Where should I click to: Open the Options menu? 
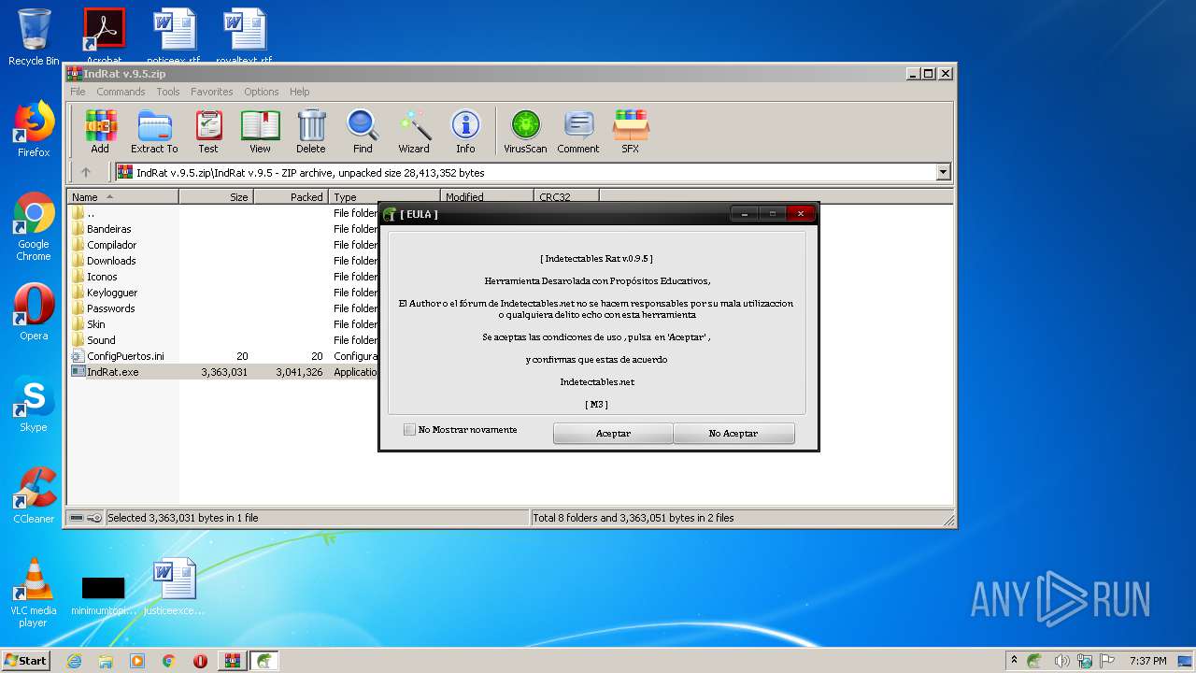262,92
